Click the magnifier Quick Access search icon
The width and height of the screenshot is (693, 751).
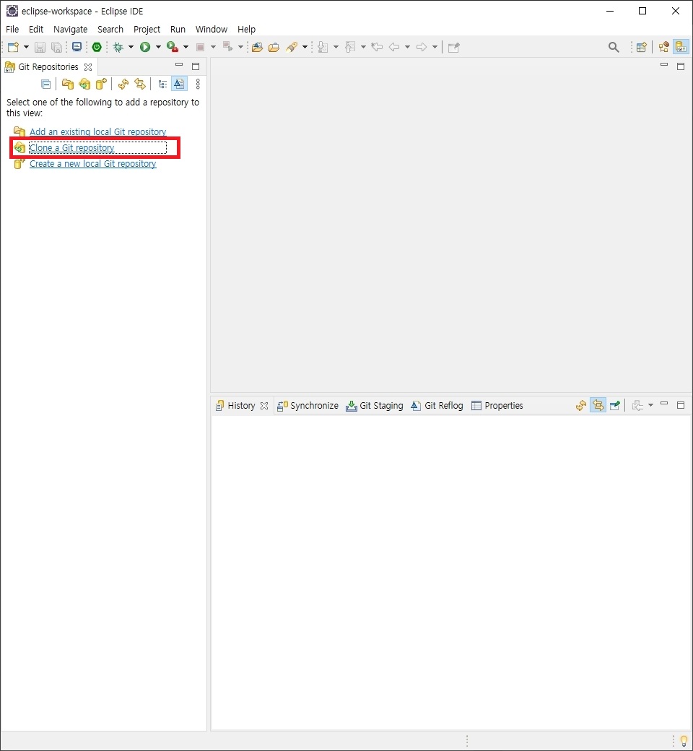614,47
